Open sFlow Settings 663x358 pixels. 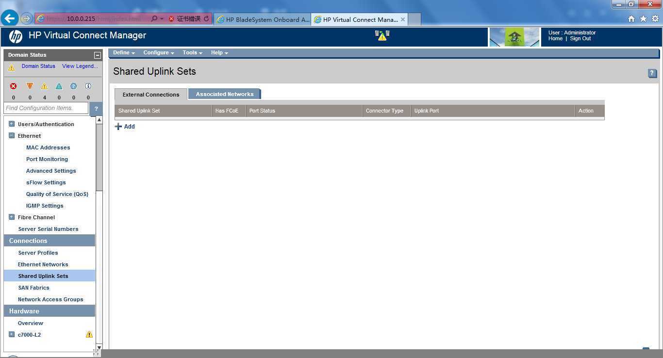(46, 182)
